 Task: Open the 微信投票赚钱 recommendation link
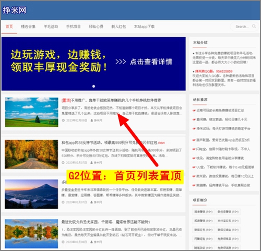(225, 176)
